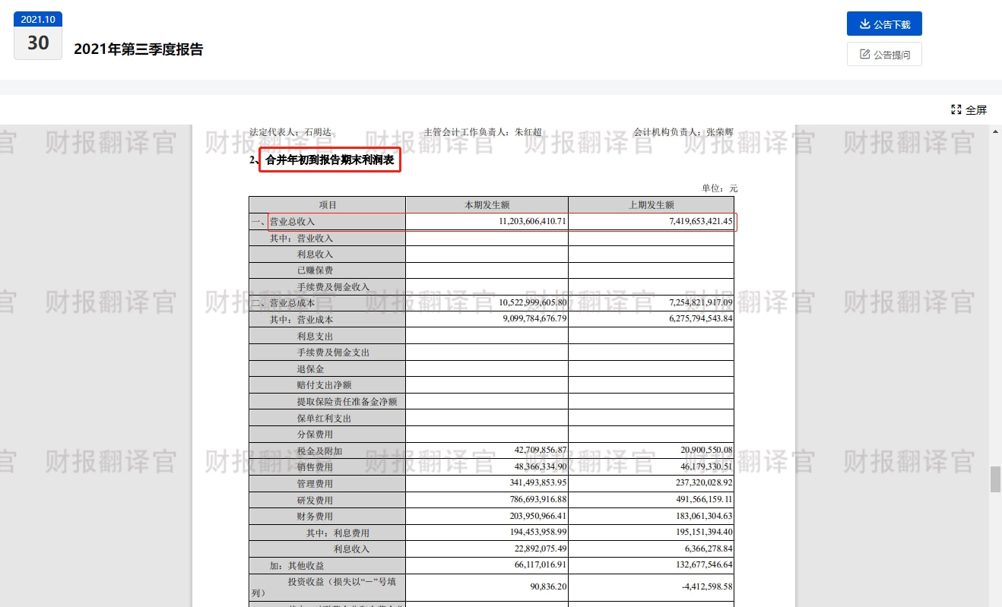Click the highlighted 合并年初到报告期末利润表 heading
This screenshot has height=607, width=1002.
330,160
